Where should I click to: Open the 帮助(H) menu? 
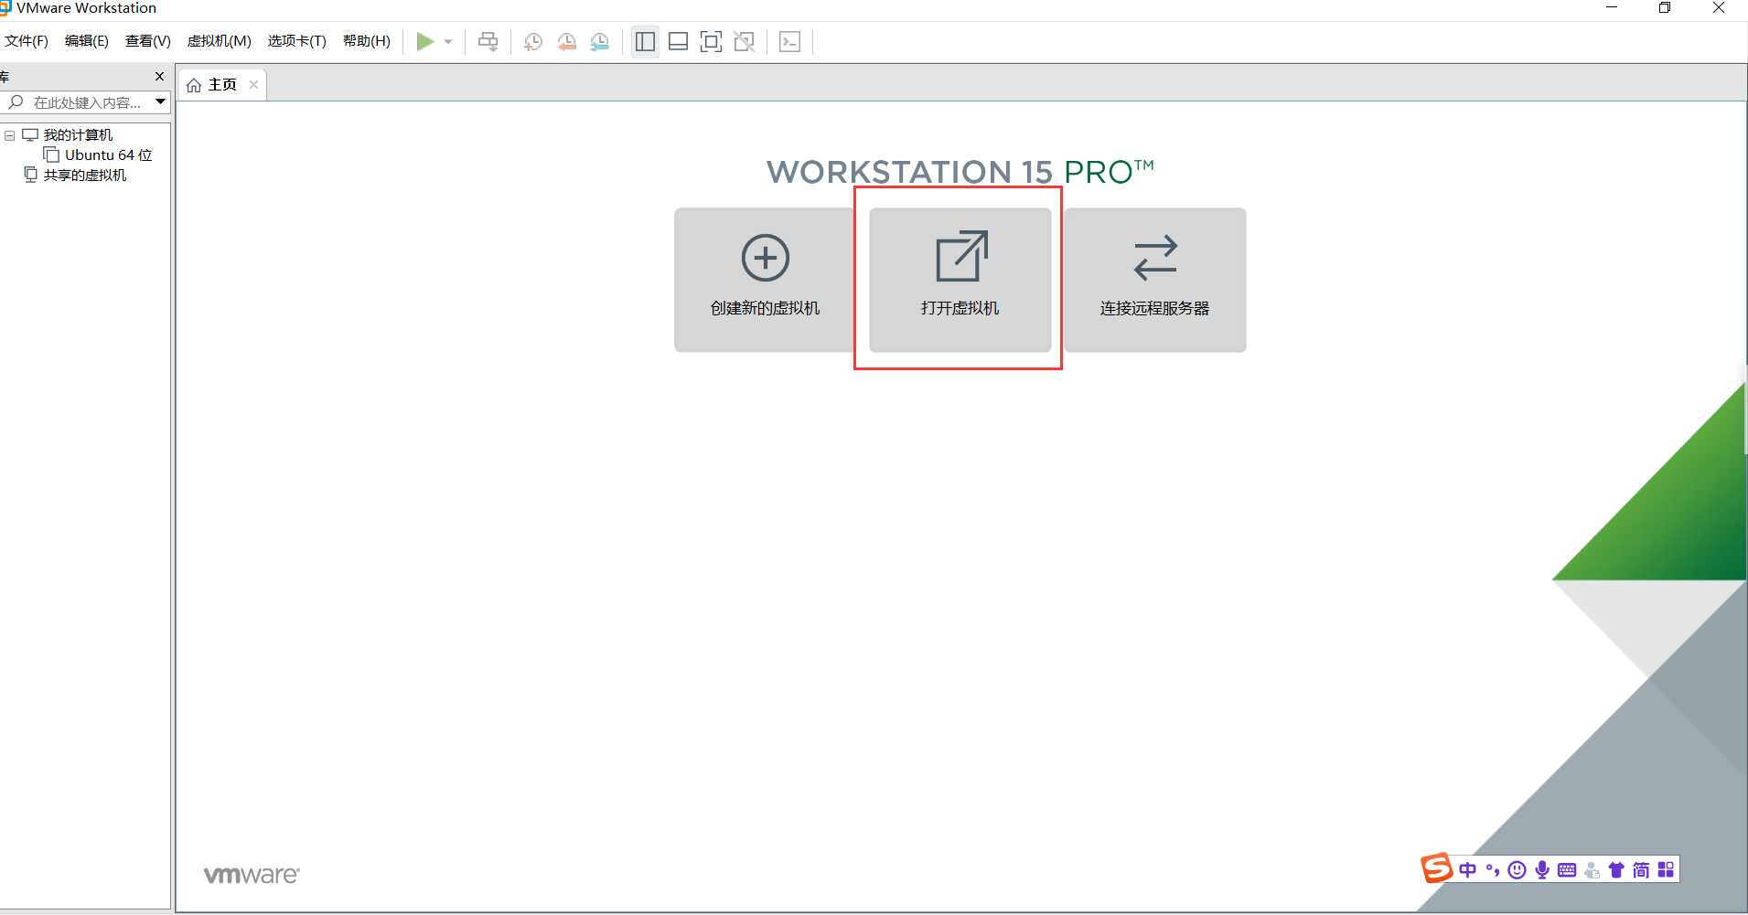pyautogui.click(x=367, y=41)
